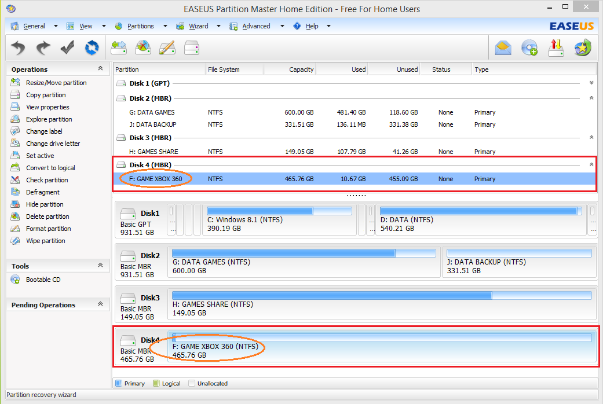Click dropdown arrow next to View
The width and height of the screenshot is (603, 404).
point(104,26)
